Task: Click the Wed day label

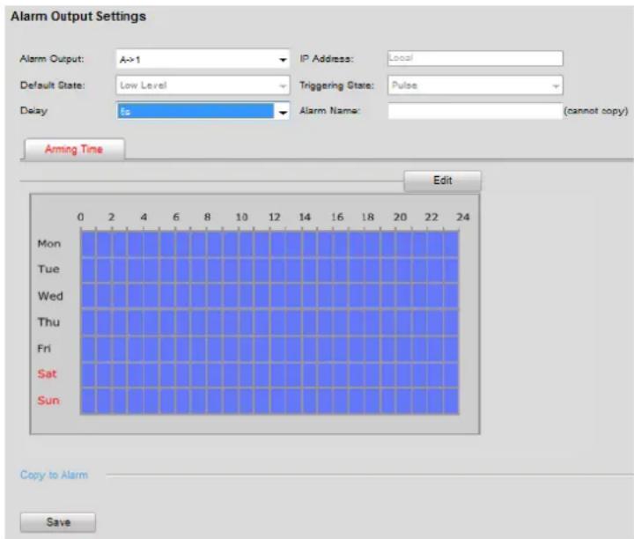Action: [50, 296]
